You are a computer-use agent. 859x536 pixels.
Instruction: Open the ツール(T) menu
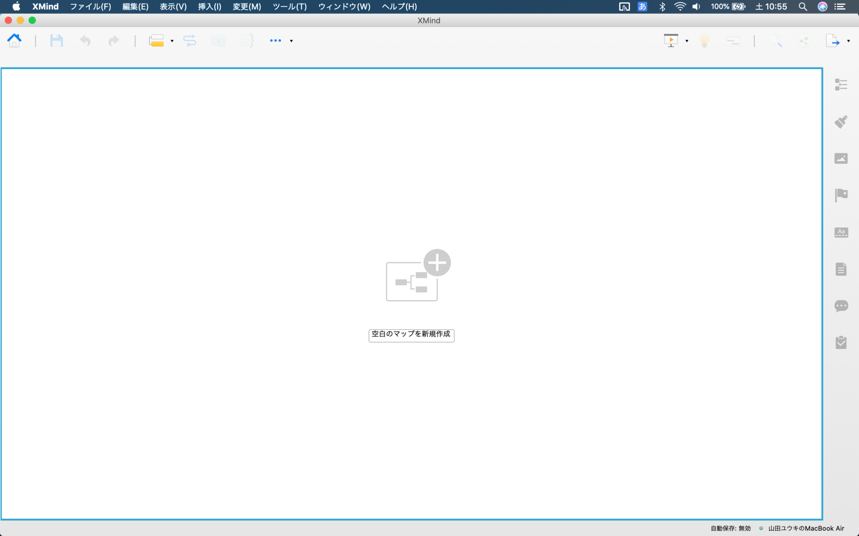pyautogui.click(x=289, y=7)
